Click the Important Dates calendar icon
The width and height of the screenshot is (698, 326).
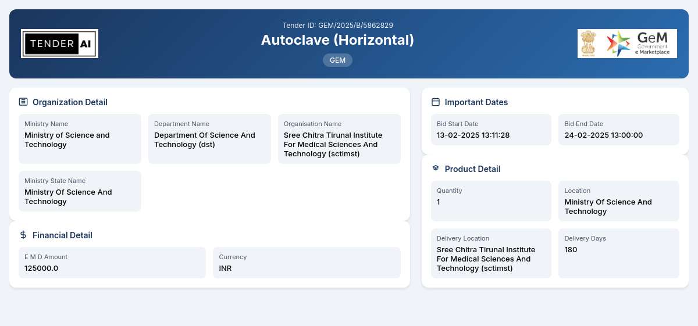click(x=436, y=102)
